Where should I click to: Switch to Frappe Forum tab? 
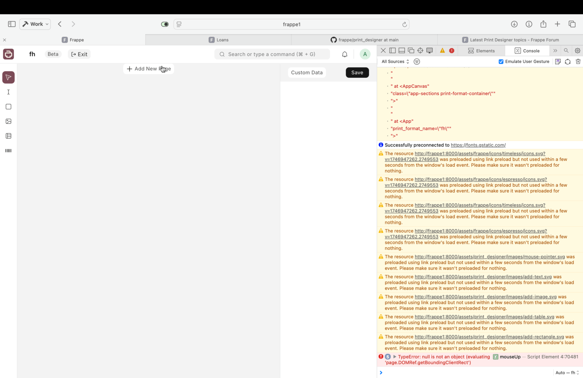point(510,40)
